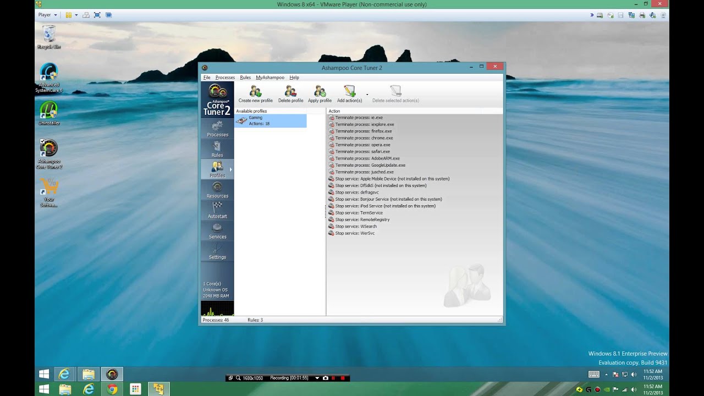Open the File menu
Image resolution: width=704 pixels, height=396 pixels.
[x=207, y=78]
